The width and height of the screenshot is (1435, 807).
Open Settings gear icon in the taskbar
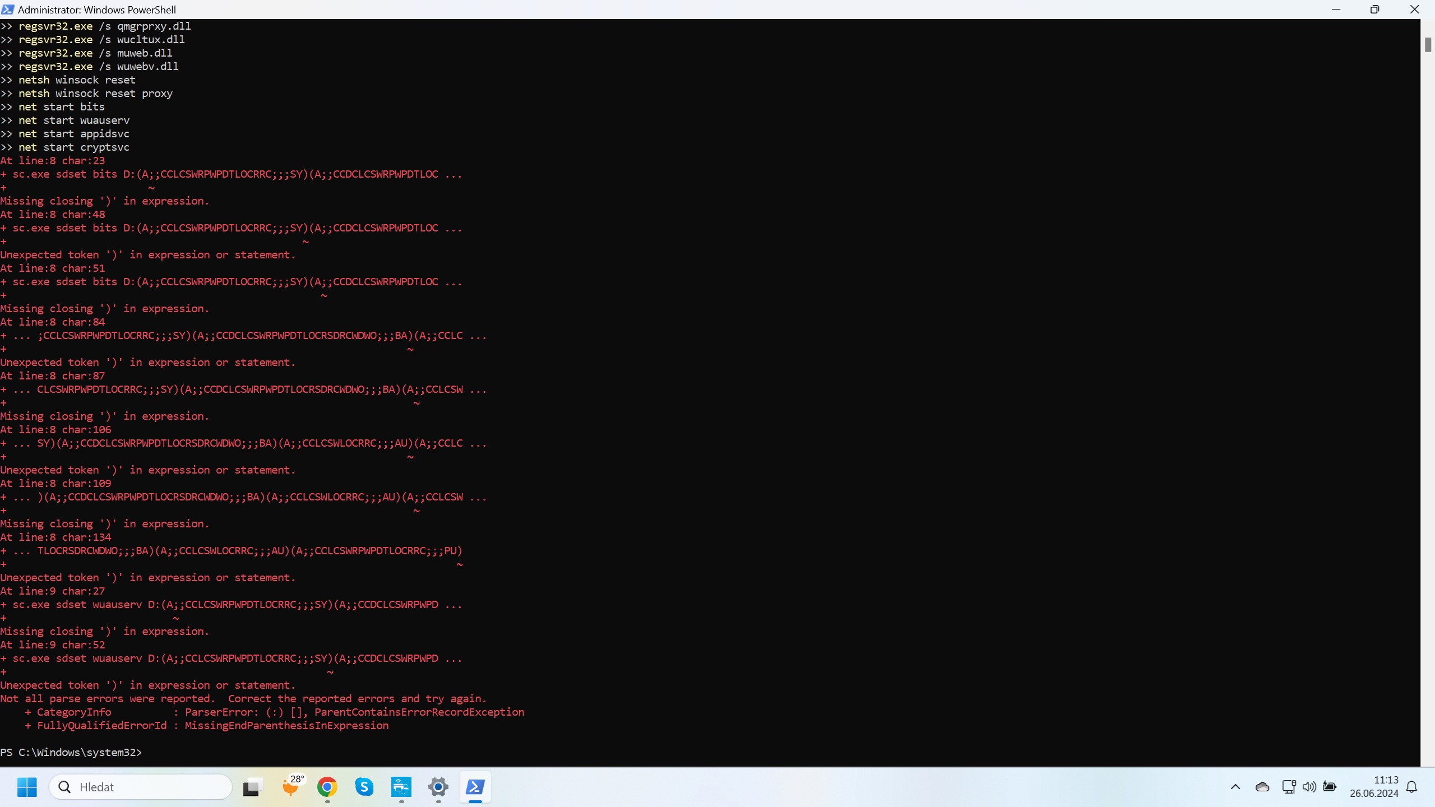(x=438, y=787)
